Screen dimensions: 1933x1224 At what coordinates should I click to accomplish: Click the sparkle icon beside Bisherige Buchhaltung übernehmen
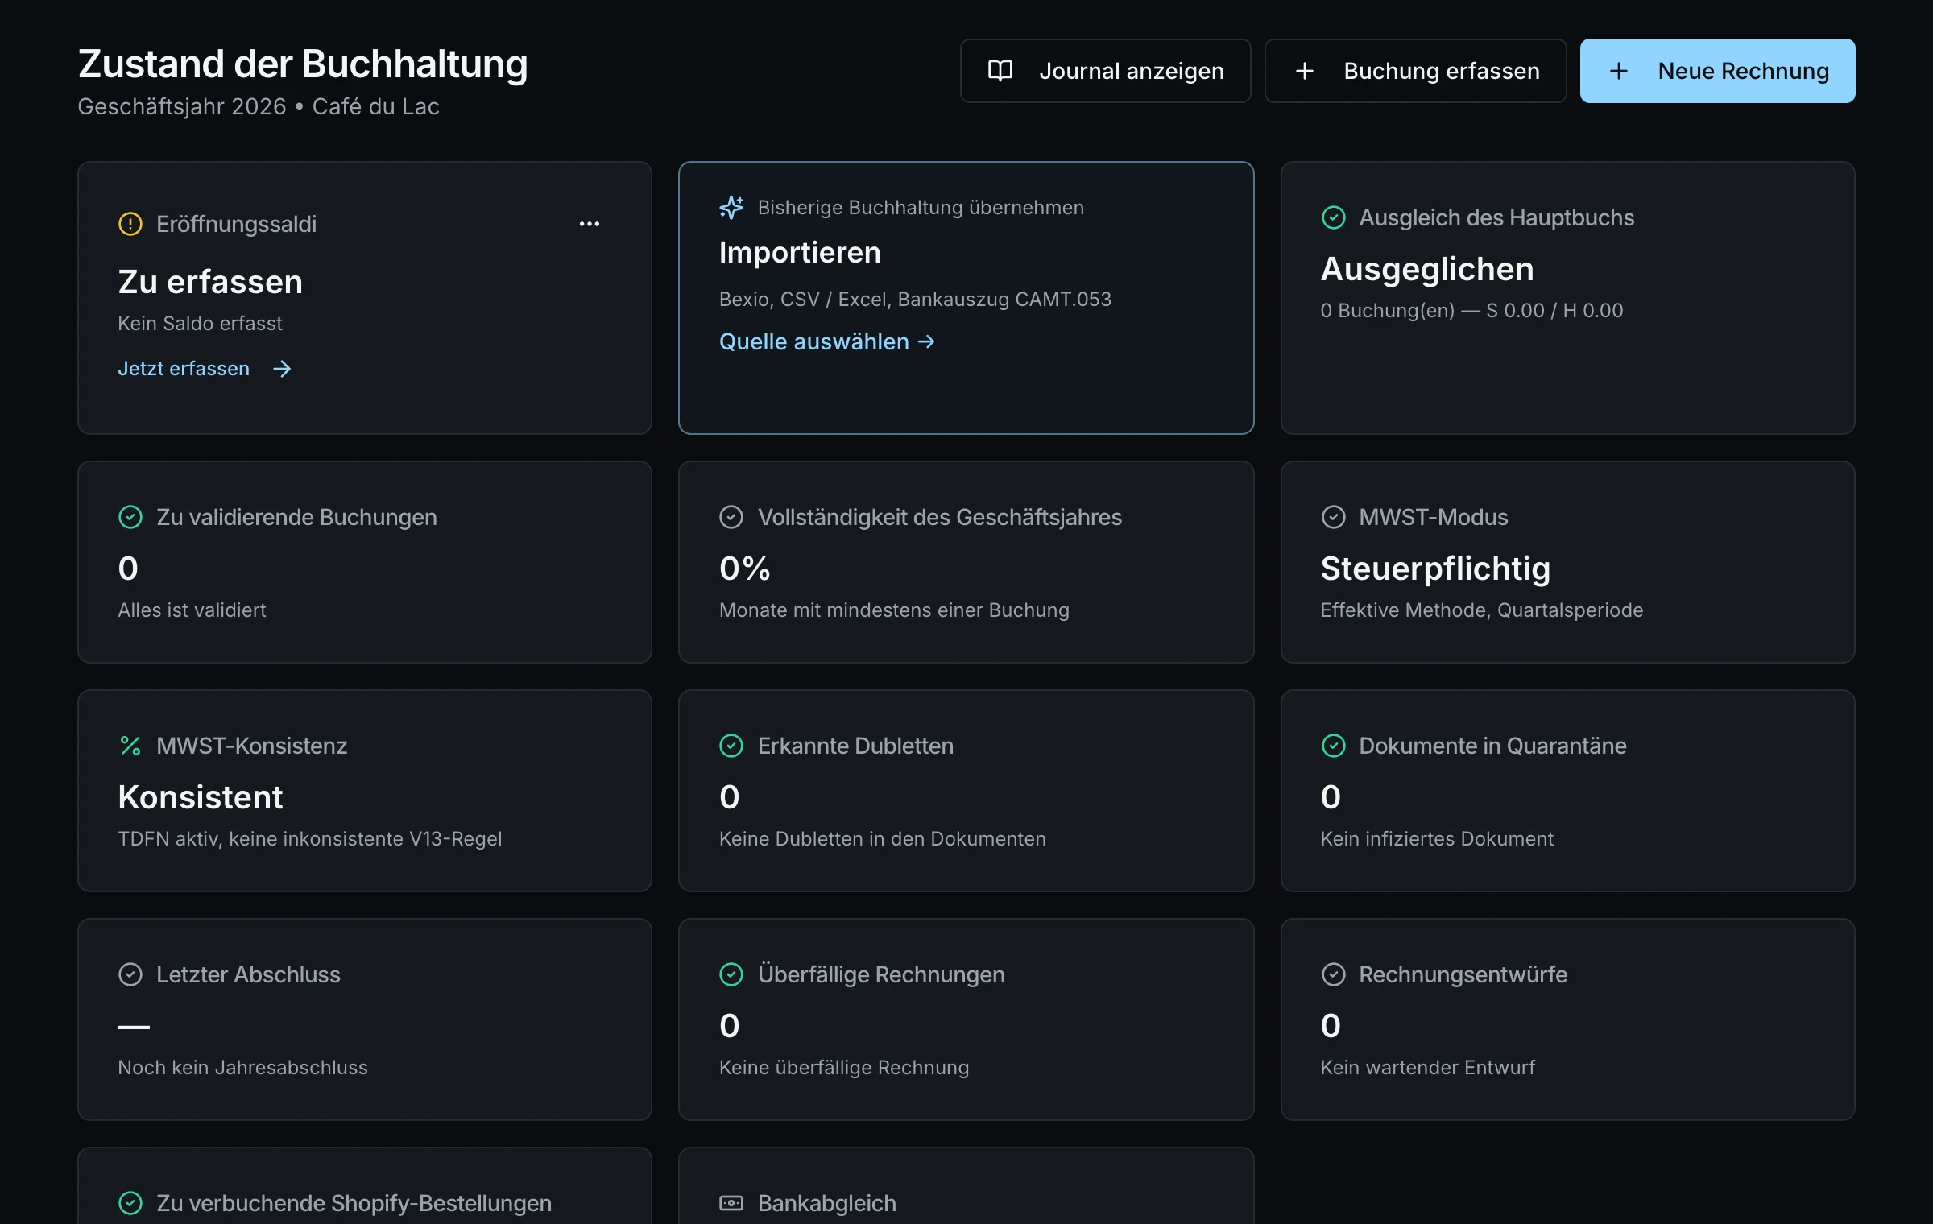[x=731, y=207]
